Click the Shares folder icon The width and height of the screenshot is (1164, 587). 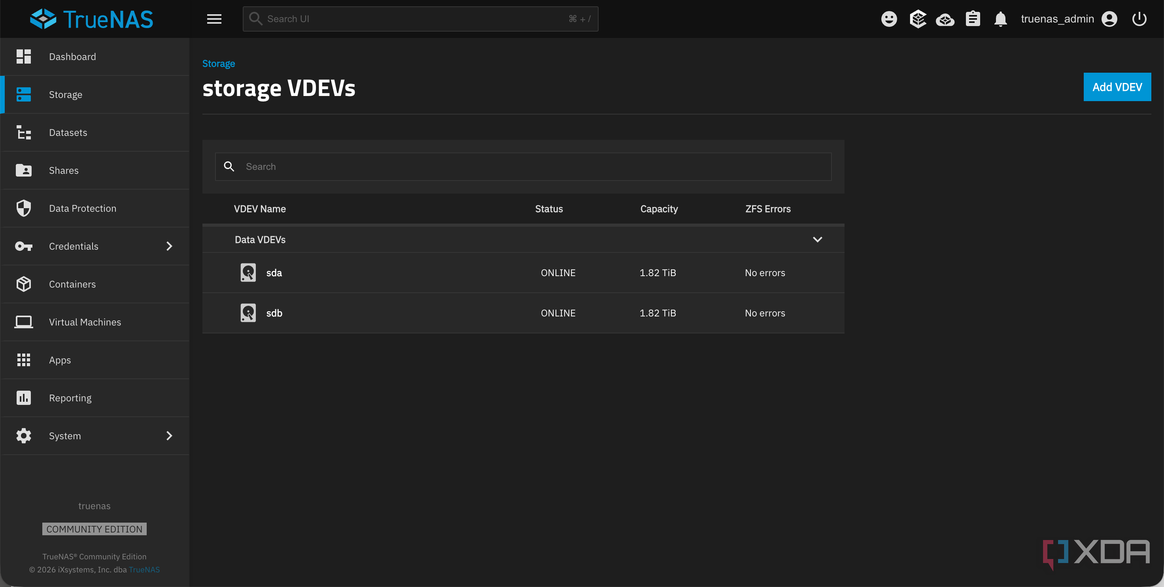(23, 170)
